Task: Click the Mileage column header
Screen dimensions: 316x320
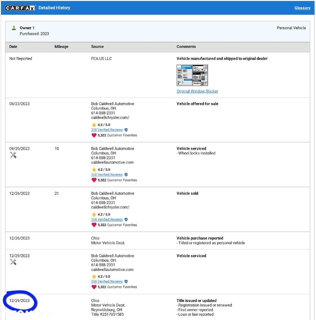Action: tap(62, 47)
